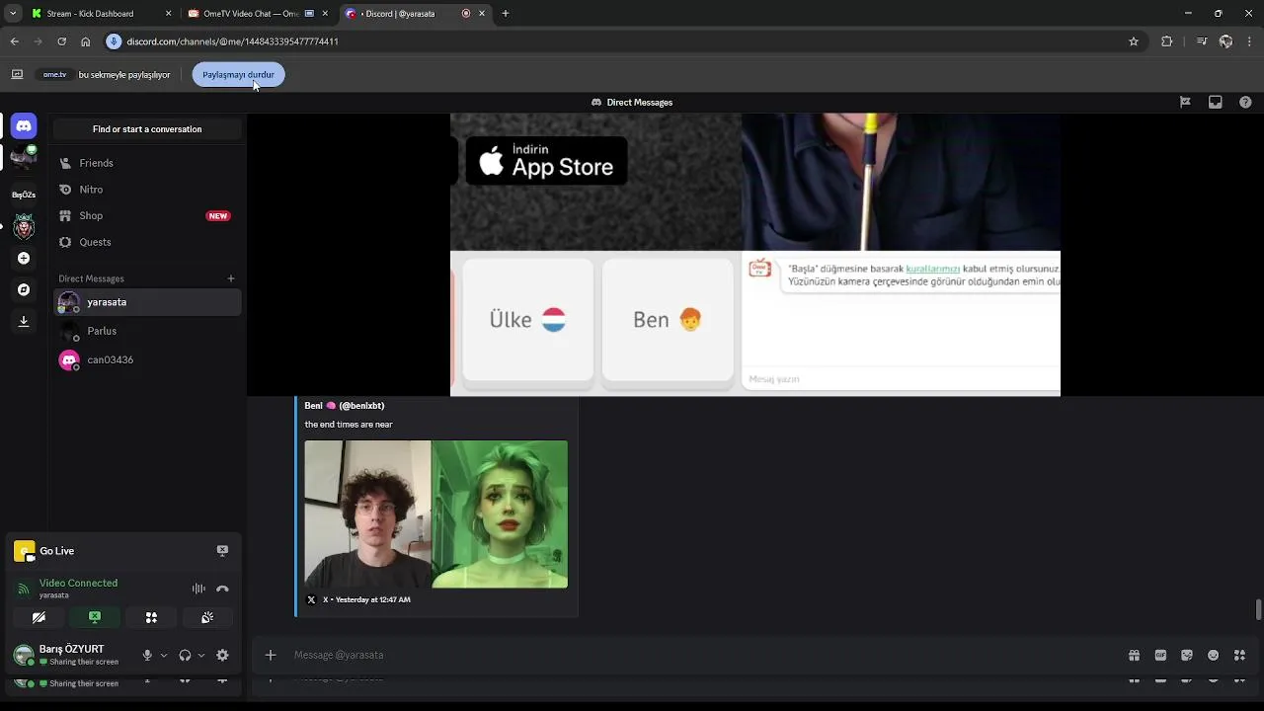Click Barış ÖZYURT user avatar
Viewport: 1264px width, 711px height.
[24, 655]
